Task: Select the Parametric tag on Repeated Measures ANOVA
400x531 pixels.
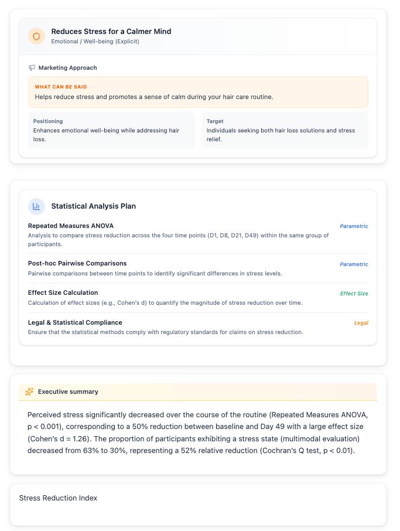Action: [x=354, y=226]
